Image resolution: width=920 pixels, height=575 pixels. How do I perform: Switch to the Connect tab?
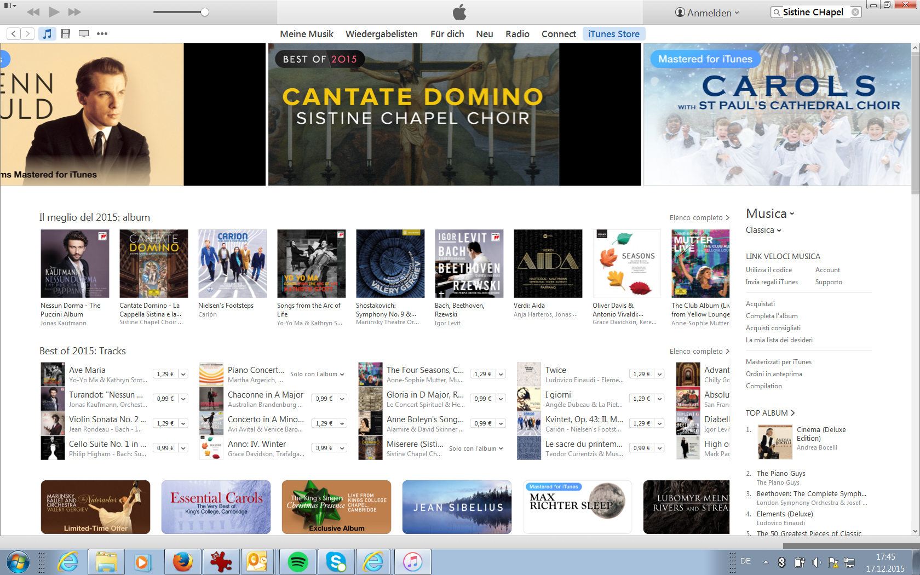pyautogui.click(x=559, y=34)
